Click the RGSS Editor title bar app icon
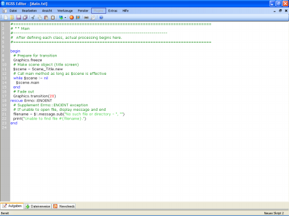This screenshot has height=216, width=289. pos(3,3)
